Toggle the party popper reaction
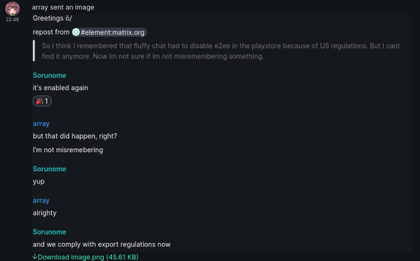Viewport: 420px width, 261px height. click(42, 101)
